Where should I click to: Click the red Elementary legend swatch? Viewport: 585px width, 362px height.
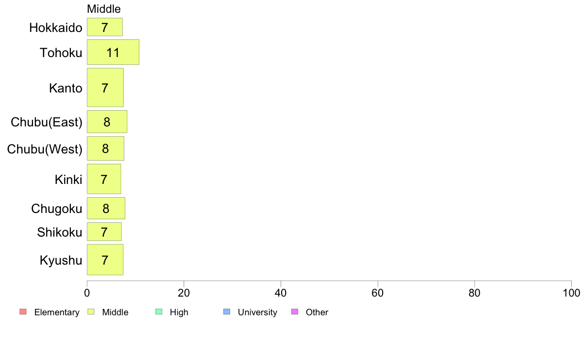23,312
